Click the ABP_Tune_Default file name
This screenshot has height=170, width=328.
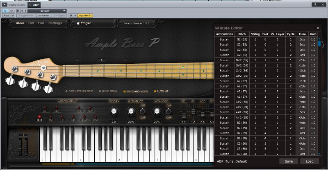tap(232, 161)
